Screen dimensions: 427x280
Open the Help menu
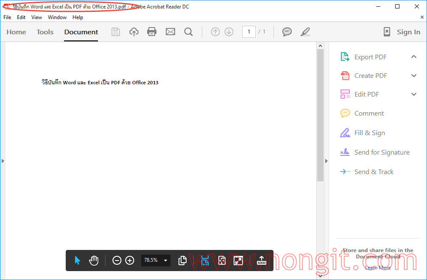pos(78,17)
